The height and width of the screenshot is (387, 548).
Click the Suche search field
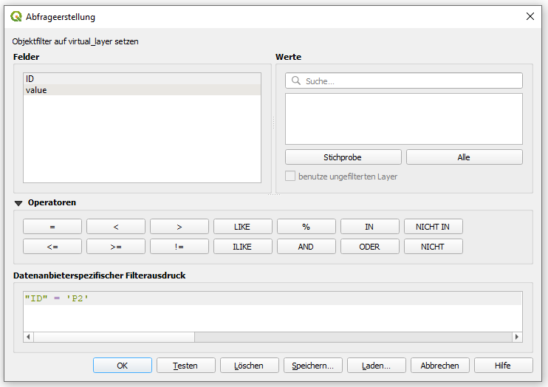tap(404, 81)
